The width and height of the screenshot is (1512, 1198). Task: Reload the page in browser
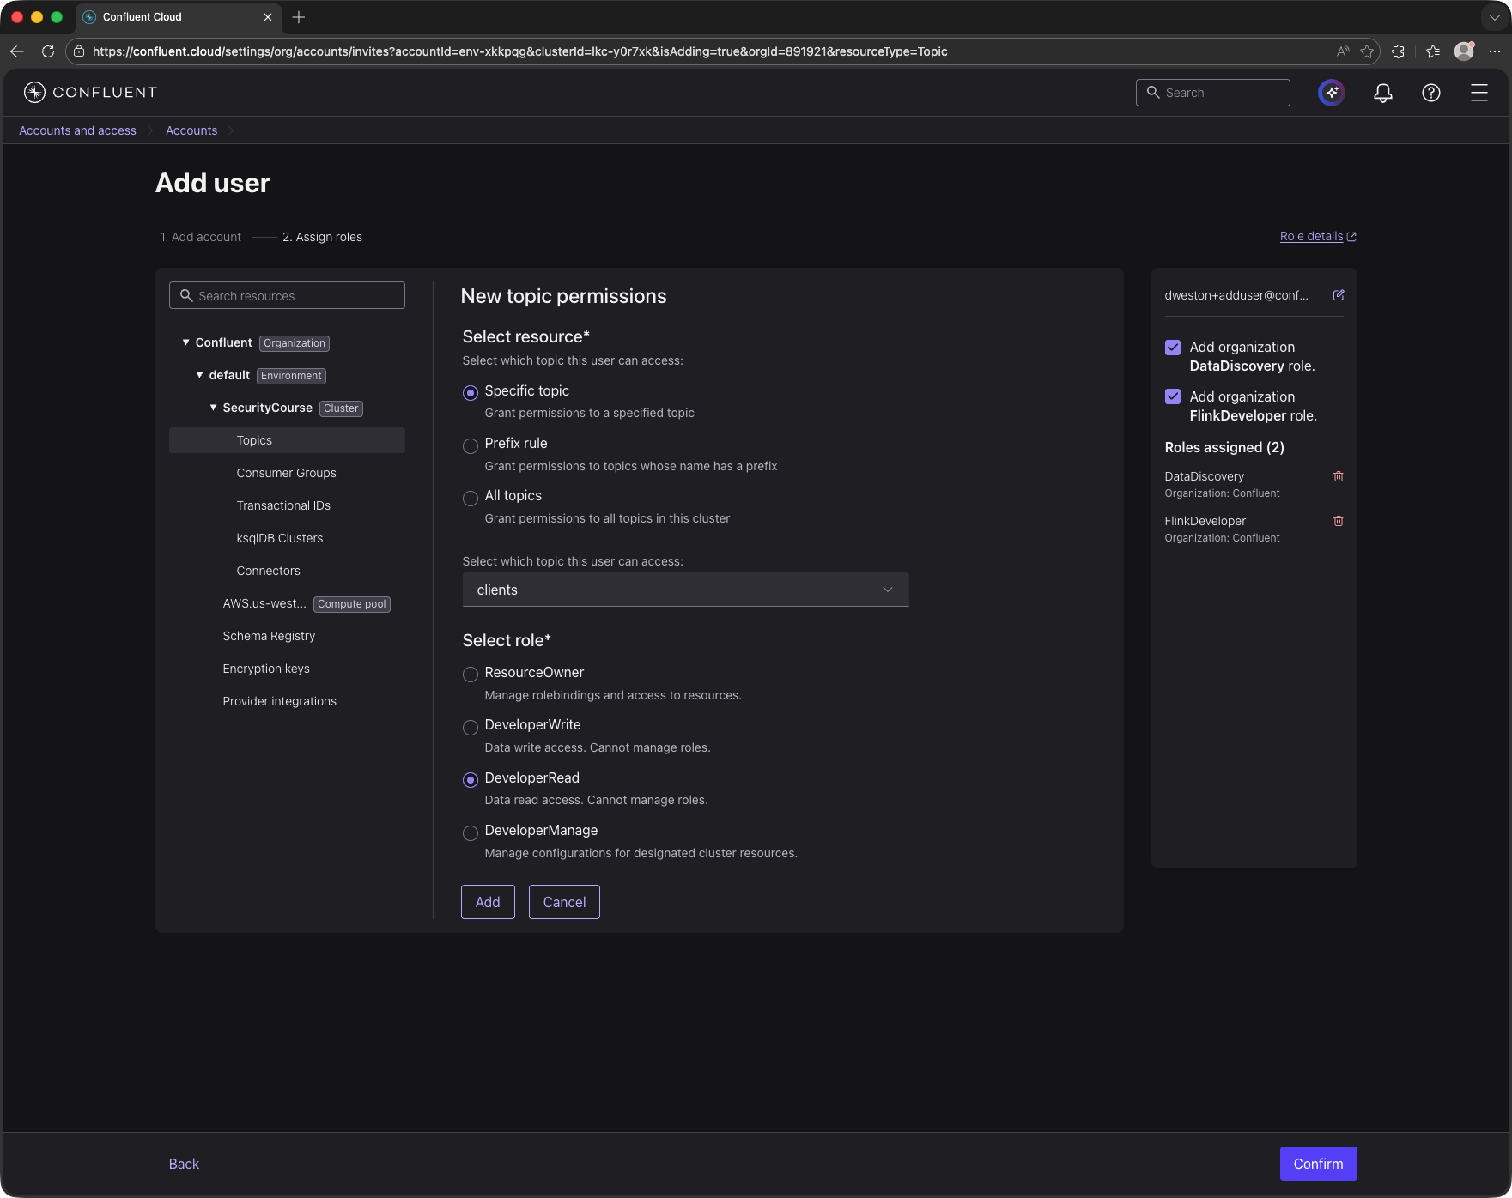point(48,51)
